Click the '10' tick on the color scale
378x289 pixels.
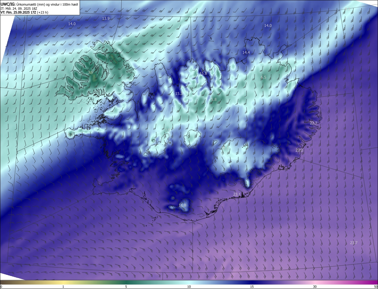(x=189, y=287)
